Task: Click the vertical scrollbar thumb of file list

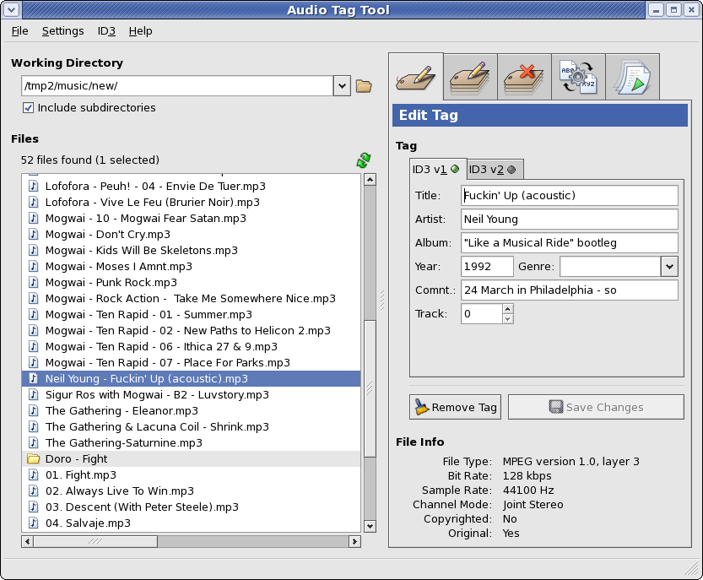Action: 370,388
